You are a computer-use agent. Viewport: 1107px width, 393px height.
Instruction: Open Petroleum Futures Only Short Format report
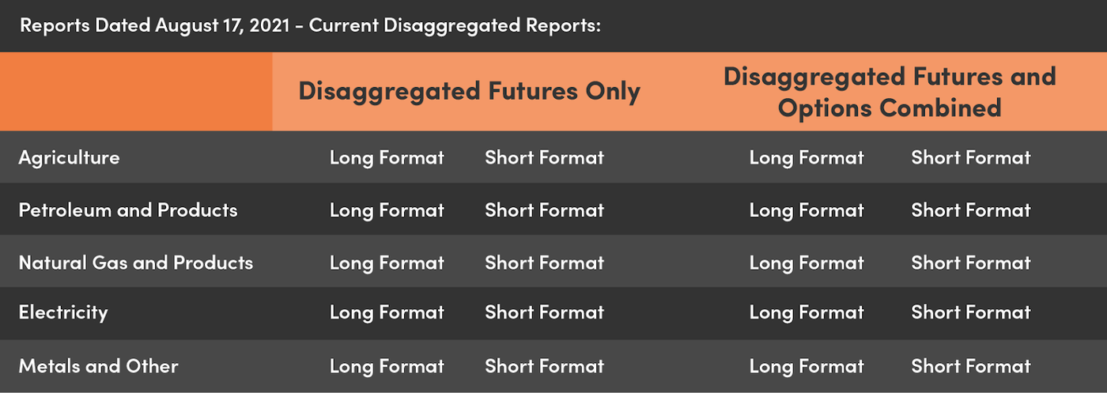544,210
